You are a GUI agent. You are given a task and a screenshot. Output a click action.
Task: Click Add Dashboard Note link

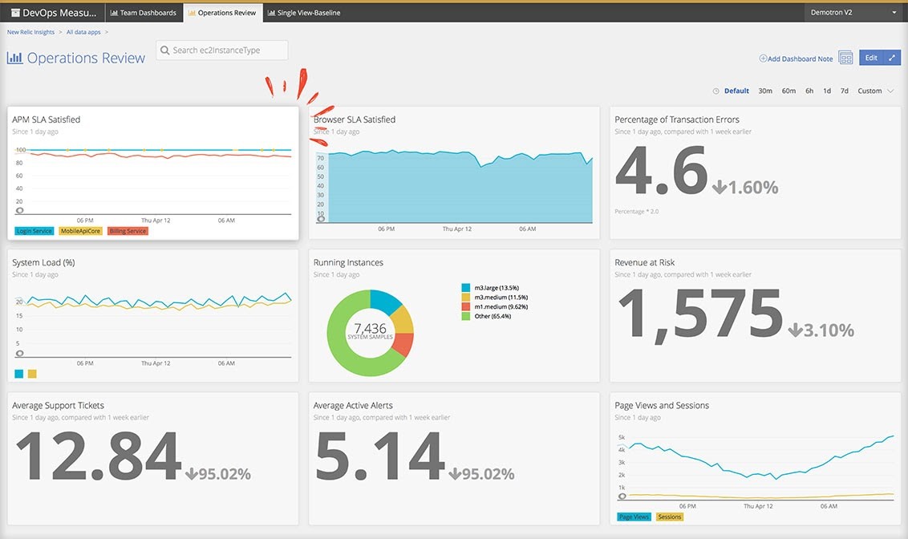pos(796,59)
